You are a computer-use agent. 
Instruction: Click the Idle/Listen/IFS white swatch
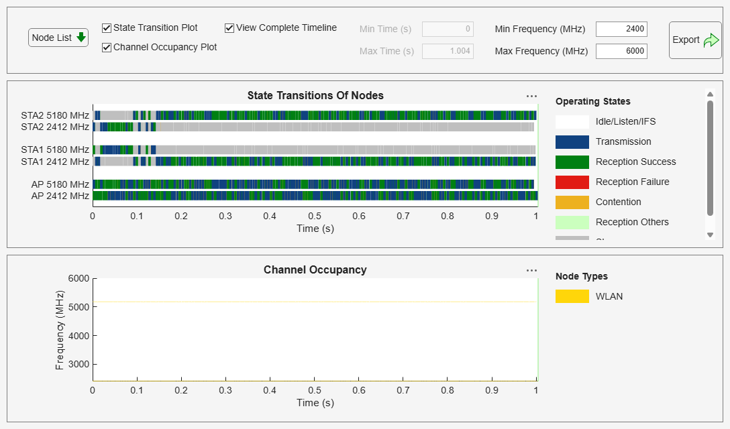[572, 122]
